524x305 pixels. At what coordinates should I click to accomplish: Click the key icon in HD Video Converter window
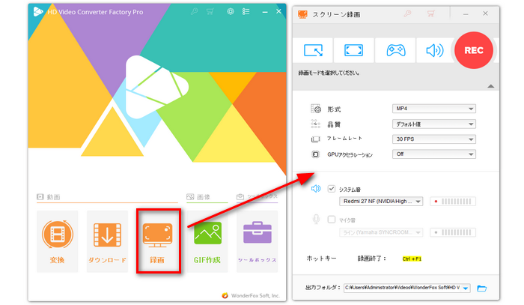coord(195,12)
